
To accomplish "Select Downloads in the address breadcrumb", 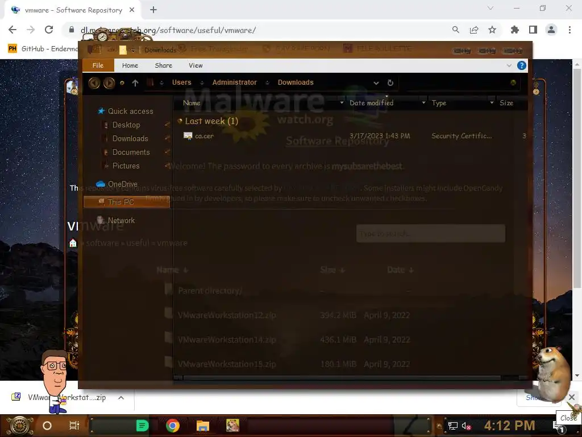I will pyautogui.click(x=296, y=83).
